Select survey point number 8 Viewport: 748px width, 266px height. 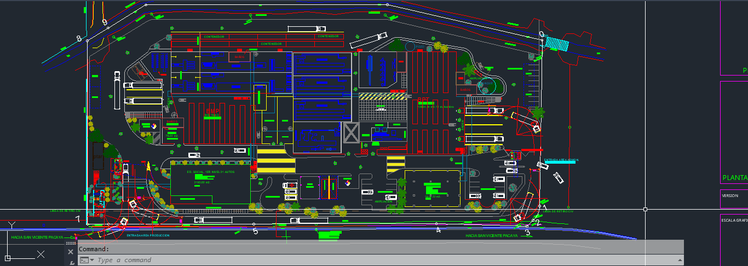click(x=79, y=39)
